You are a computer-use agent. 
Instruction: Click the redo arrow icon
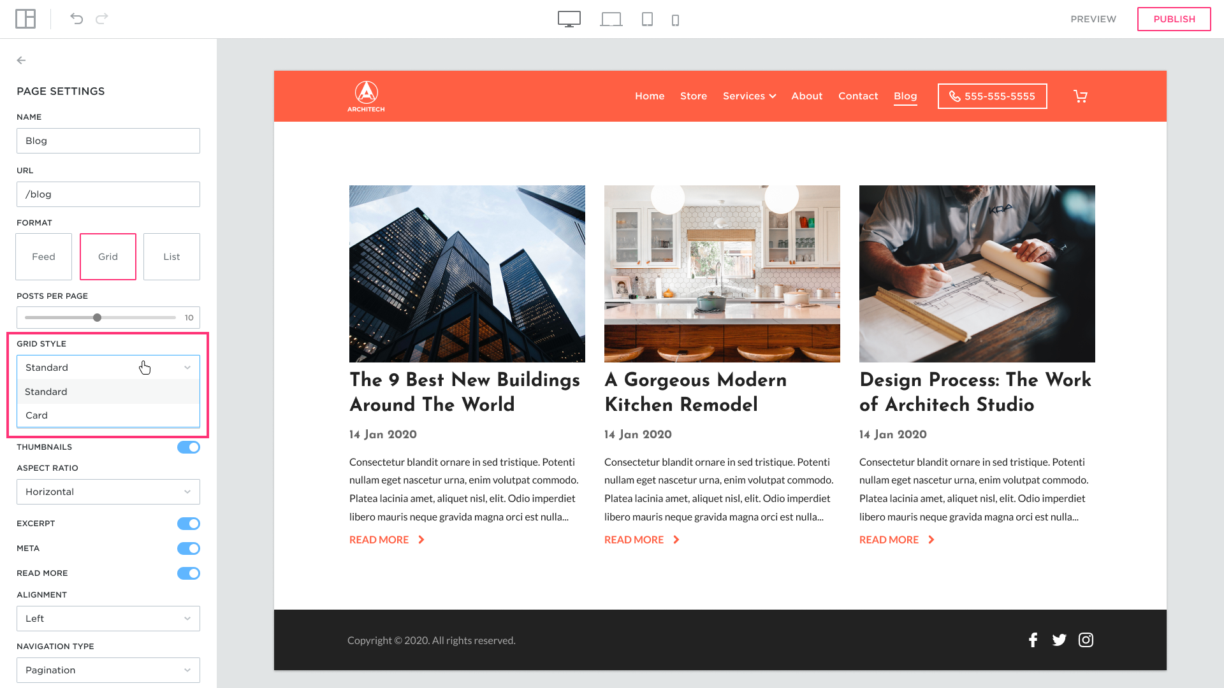(102, 19)
